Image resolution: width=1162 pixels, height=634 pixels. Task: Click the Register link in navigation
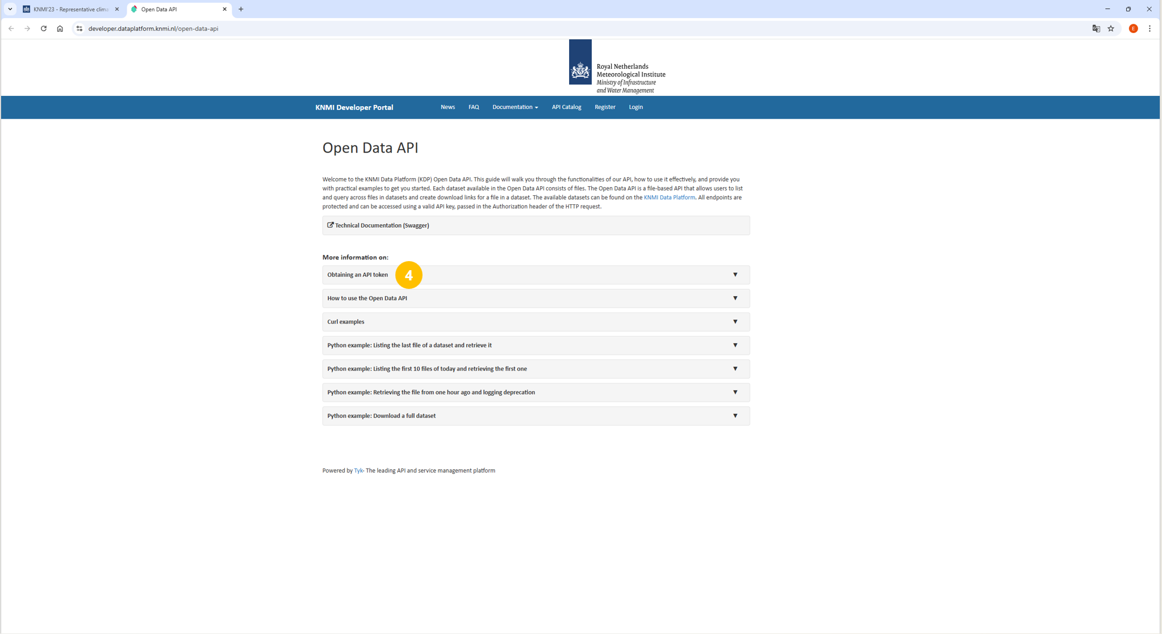pos(604,107)
